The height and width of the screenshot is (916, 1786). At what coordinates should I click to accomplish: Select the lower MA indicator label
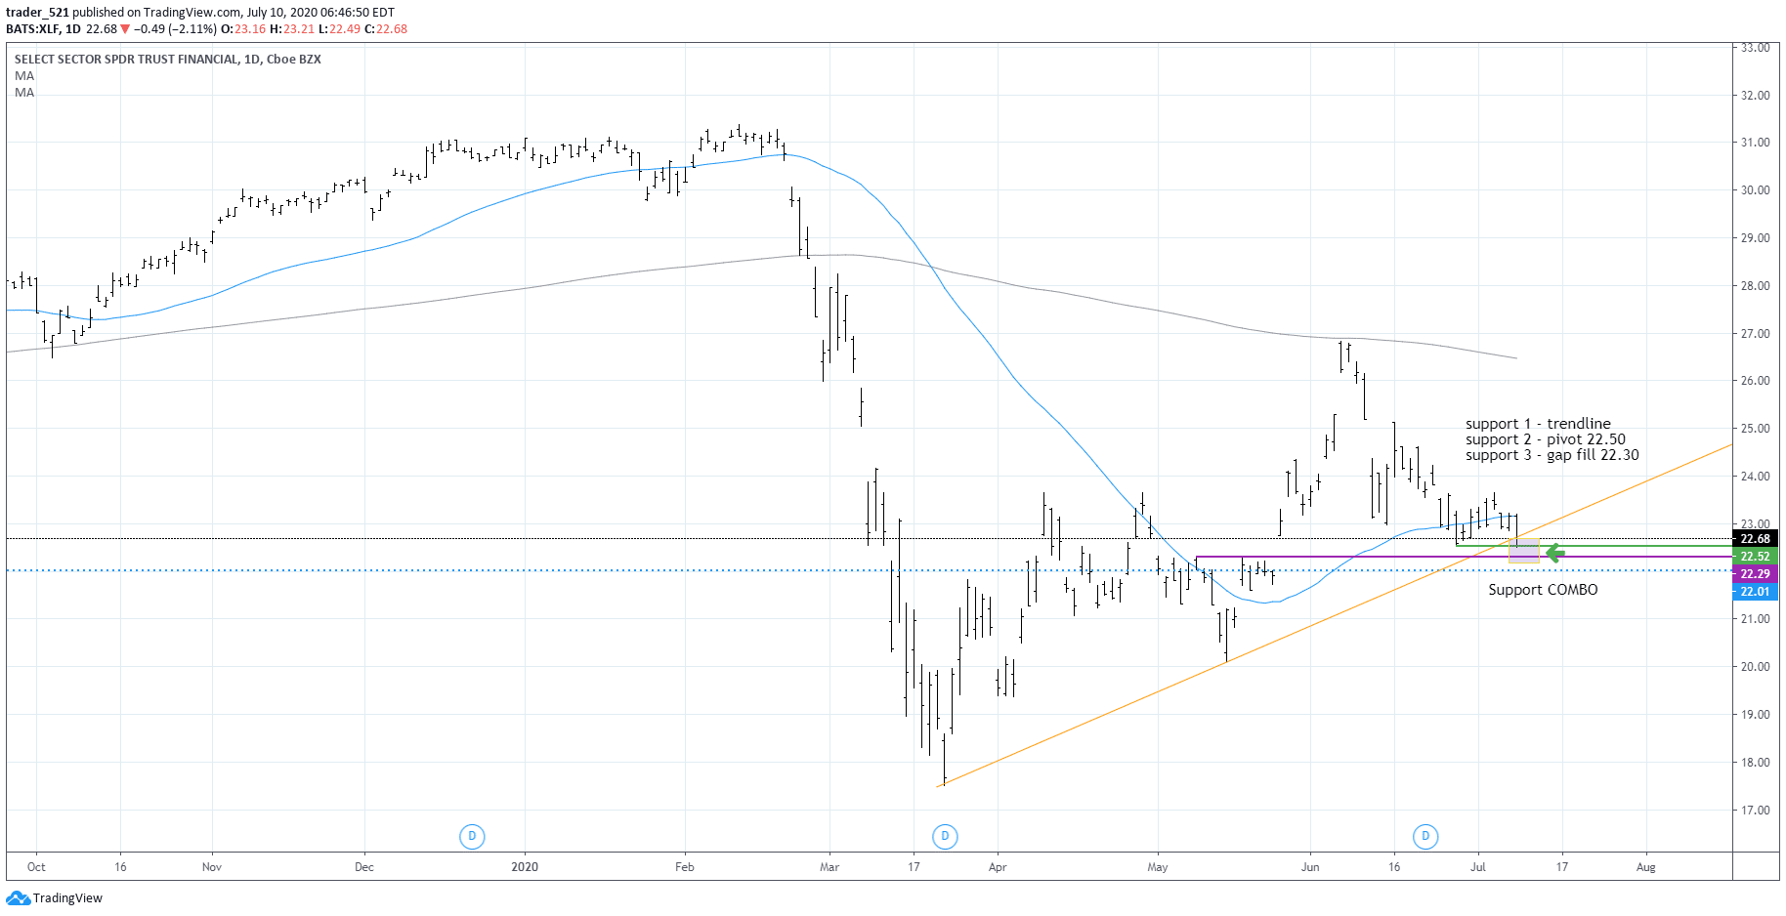click(x=24, y=93)
